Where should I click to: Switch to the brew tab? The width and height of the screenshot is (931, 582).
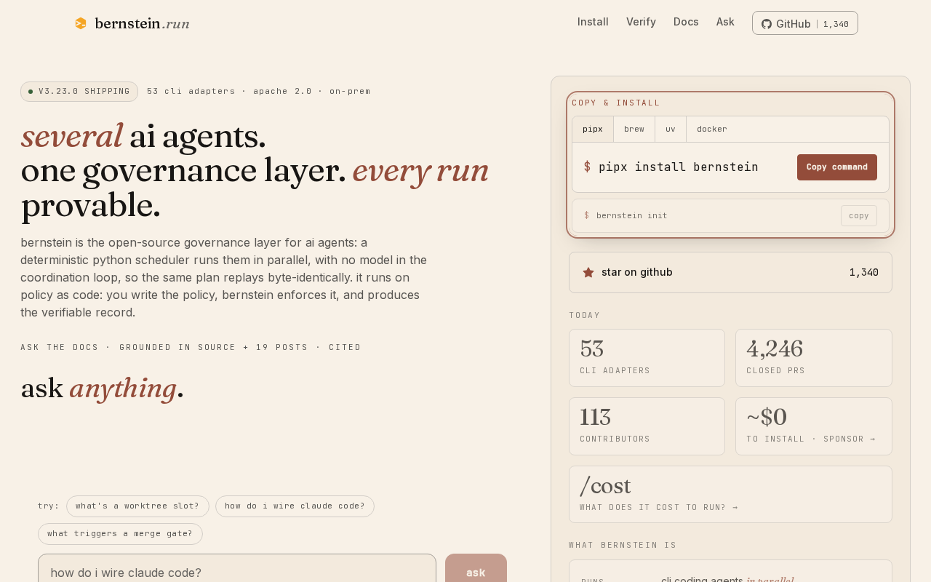click(634, 129)
